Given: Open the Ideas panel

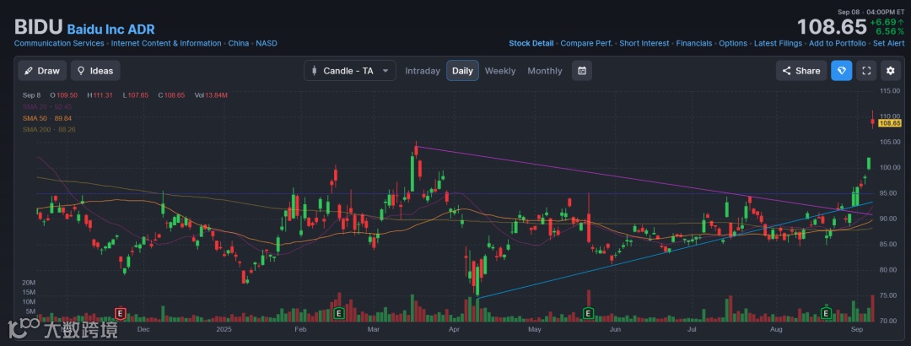Looking at the screenshot, I should coord(95,70).
